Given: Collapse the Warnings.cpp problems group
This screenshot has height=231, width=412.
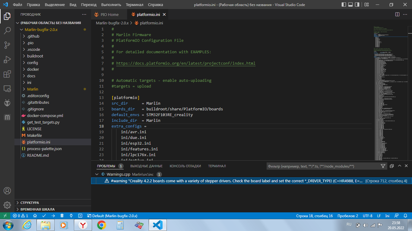Looking at the screenshot, I should (97, 174).
